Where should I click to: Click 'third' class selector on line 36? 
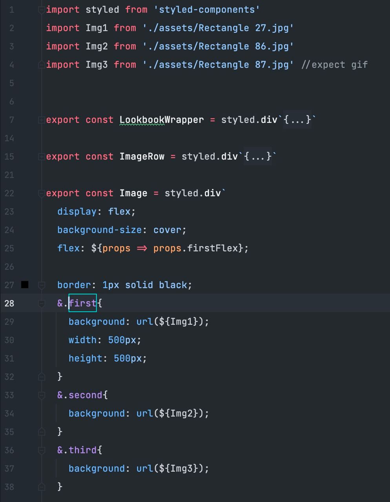coord(82,450)
